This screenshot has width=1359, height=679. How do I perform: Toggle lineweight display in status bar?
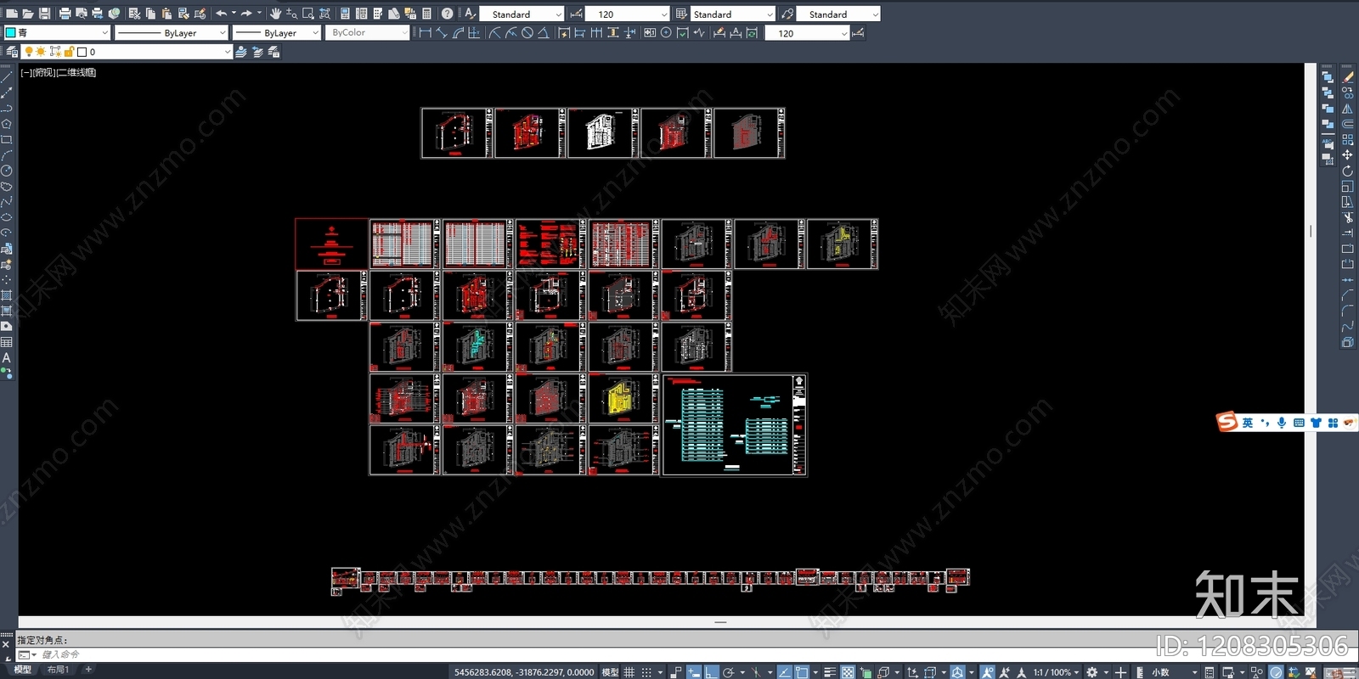coord(830,672)
